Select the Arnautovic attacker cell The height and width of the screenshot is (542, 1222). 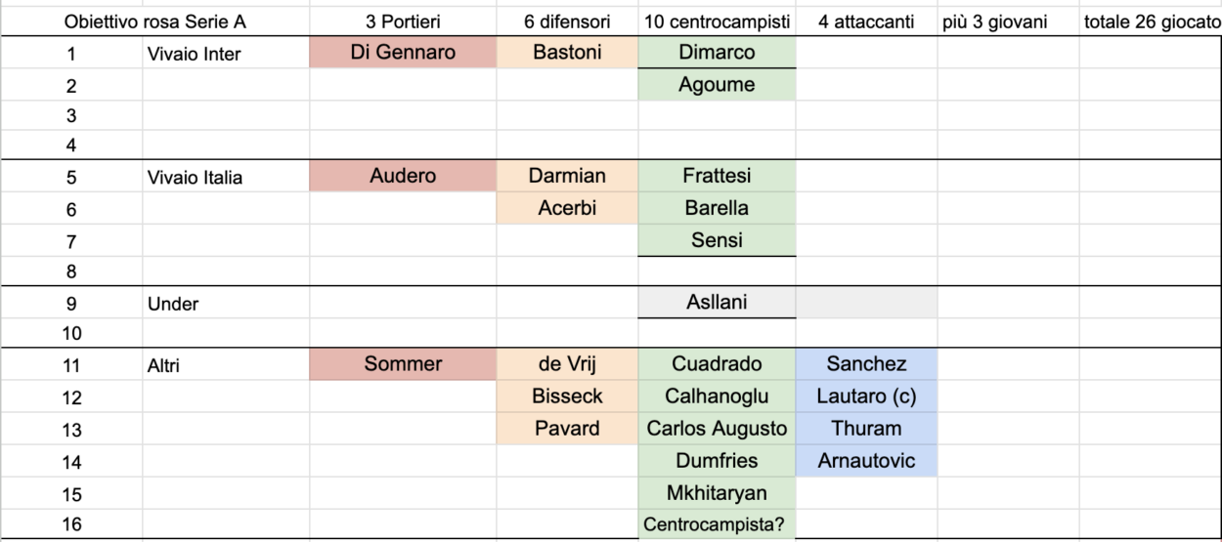pyautogui.click(x=866, y=460)
